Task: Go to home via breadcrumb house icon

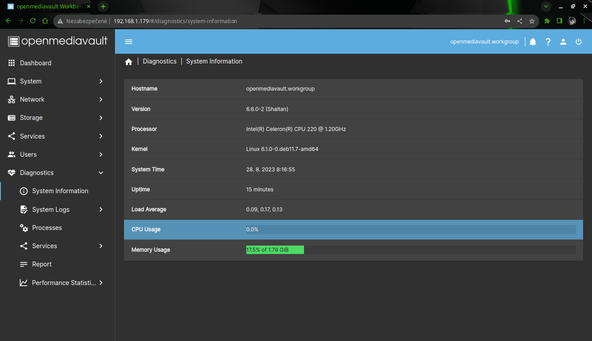Action: [128, 62]
